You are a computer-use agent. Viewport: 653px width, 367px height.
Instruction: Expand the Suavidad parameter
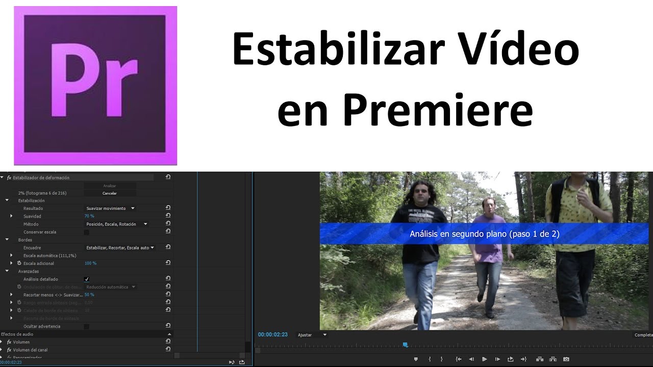coord(11,216)
